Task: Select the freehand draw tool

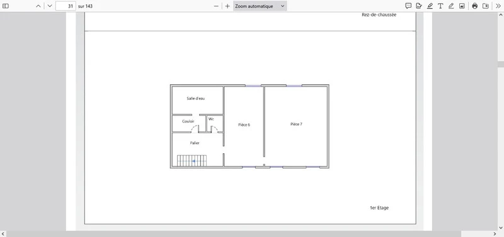Action: (x=451, y=6)
